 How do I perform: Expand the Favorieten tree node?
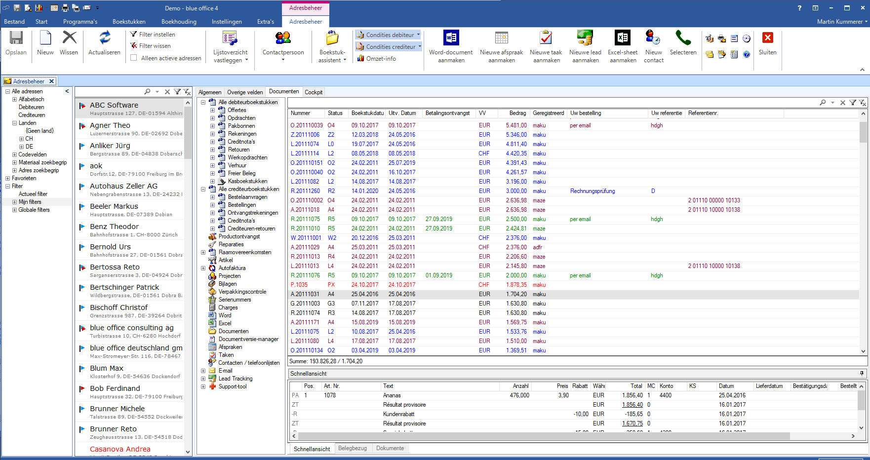pyautogui.click(x=8, y=179)
